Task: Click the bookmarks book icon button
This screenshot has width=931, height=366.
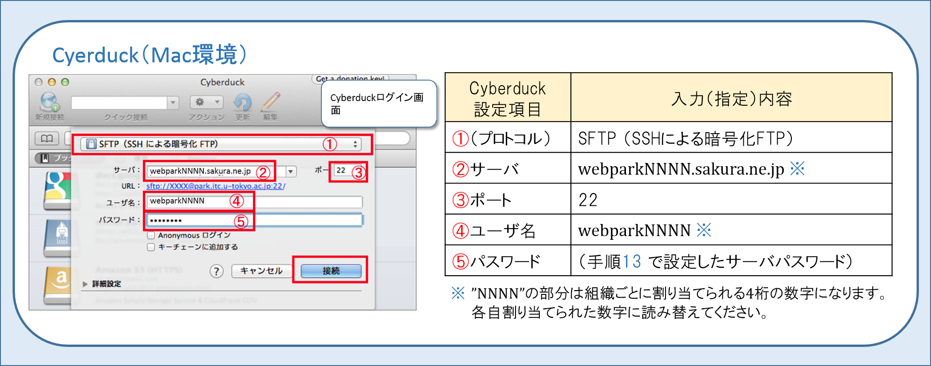Action: (x=47, y=138)
